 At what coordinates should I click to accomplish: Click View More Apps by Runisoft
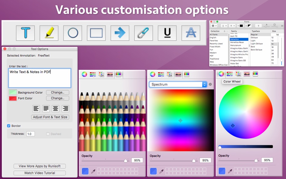coord(39,166)
